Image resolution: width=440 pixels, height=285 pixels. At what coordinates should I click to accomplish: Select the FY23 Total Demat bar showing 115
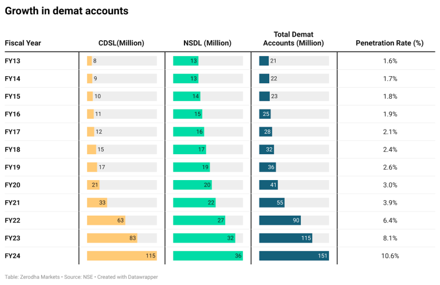[285, 238]
